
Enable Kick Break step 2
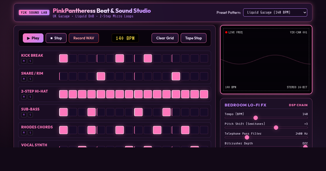click(73, 58)
